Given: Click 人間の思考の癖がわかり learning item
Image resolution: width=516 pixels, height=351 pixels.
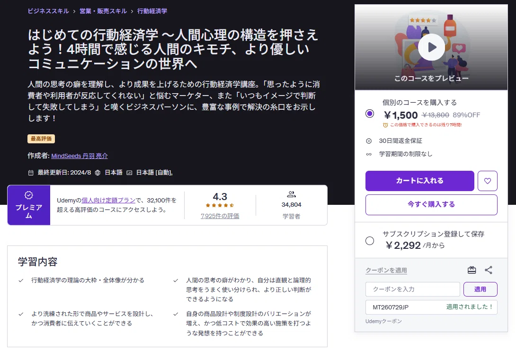Looking at the screenshot, I should 249,290.
